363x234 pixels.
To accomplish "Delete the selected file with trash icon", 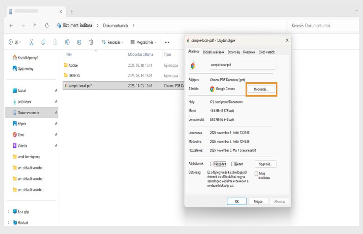I will [91, 42].
